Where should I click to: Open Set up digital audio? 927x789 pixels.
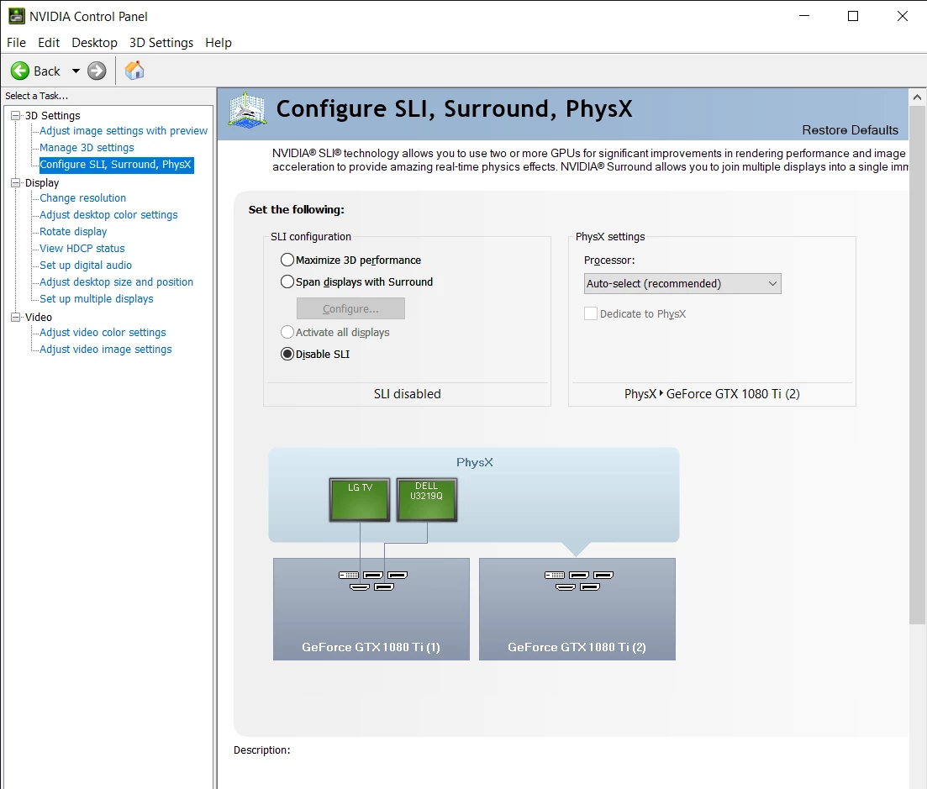tap(86, 266)
